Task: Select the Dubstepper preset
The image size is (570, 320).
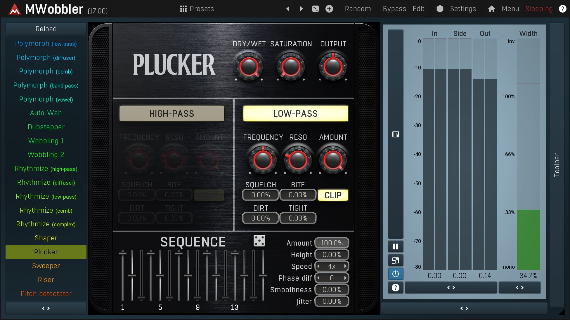Action: point(46,127)
